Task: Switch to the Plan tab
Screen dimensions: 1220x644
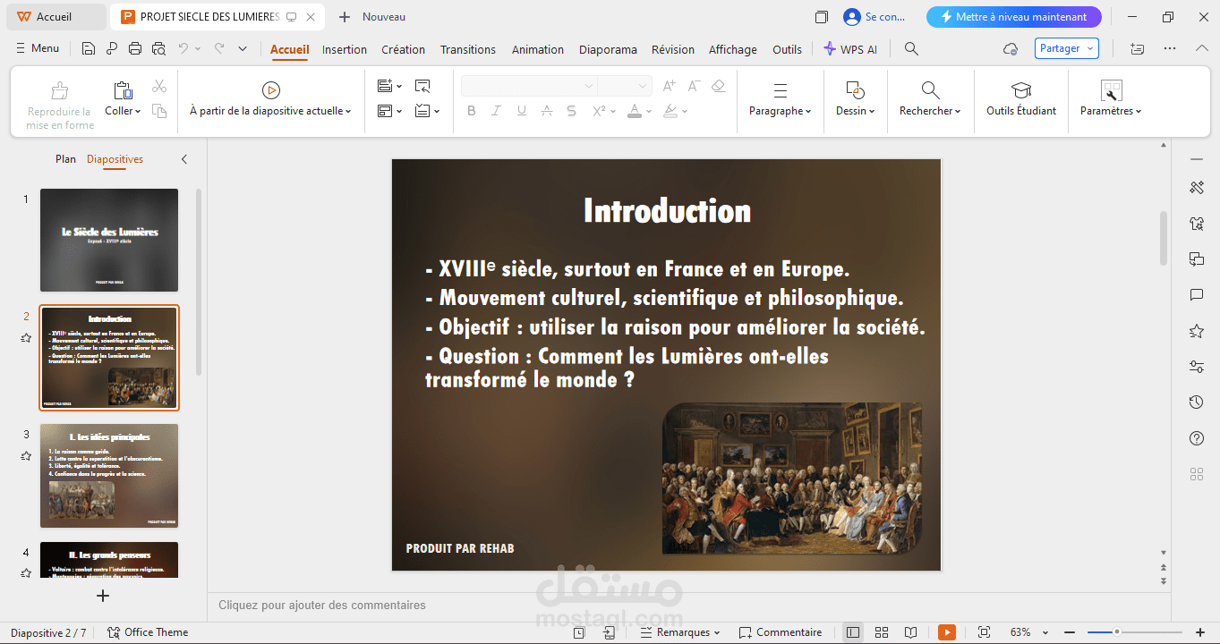Action: [65, 159]
